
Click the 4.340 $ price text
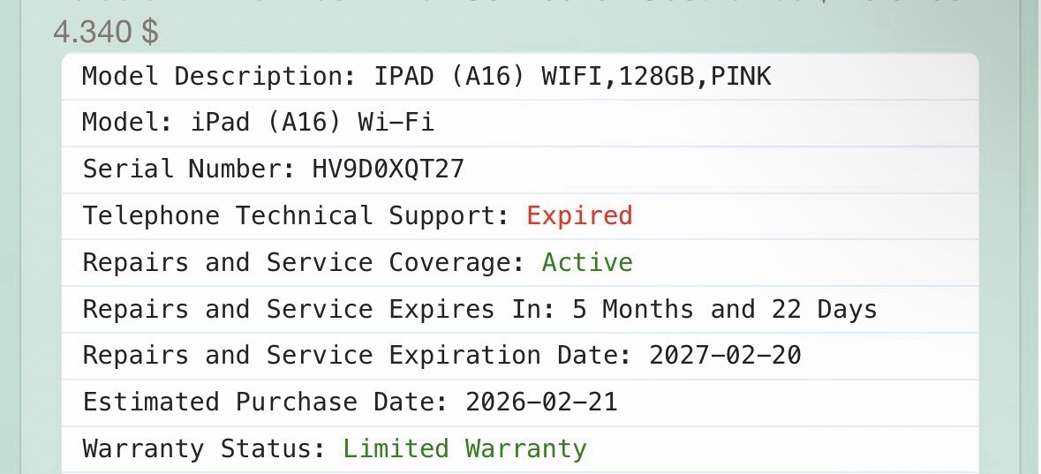coord(106,32)
